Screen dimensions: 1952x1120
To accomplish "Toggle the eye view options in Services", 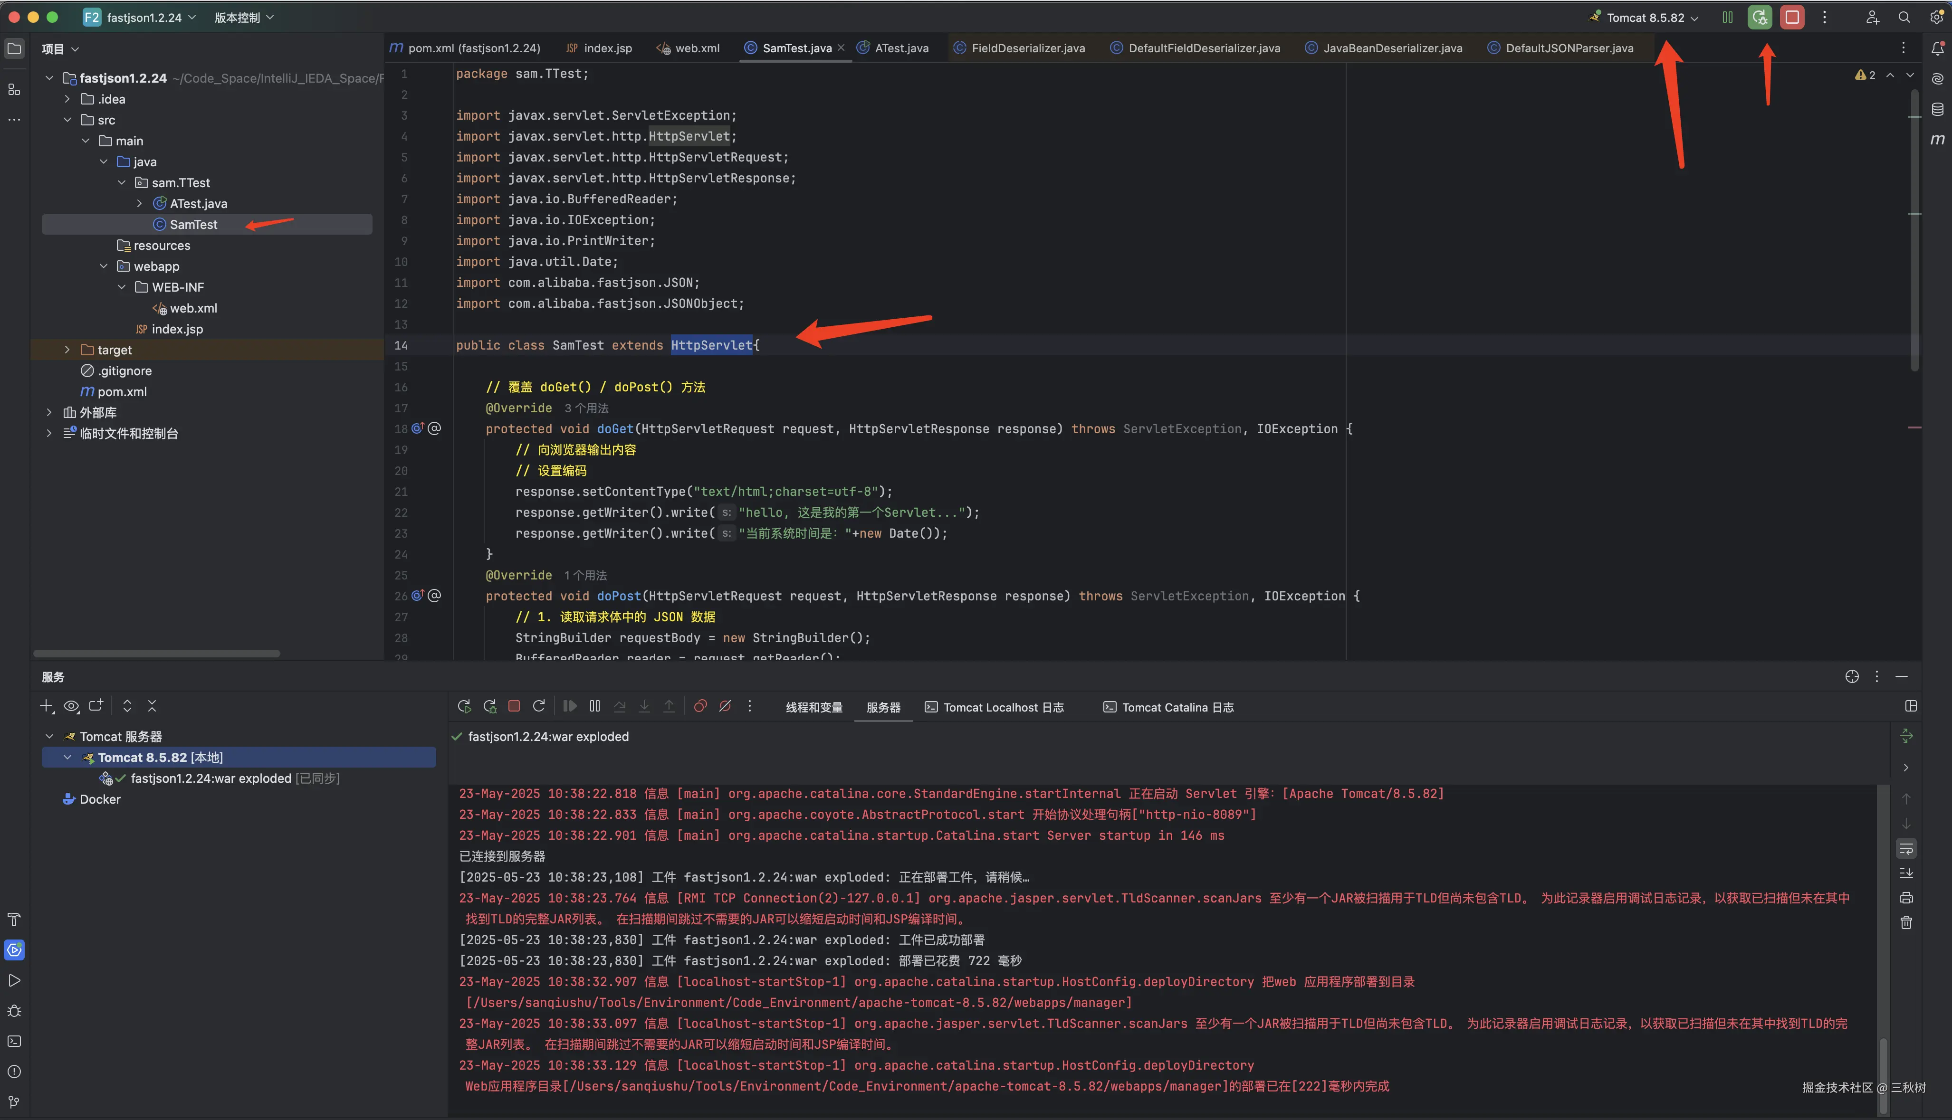I will pos(72,706).
